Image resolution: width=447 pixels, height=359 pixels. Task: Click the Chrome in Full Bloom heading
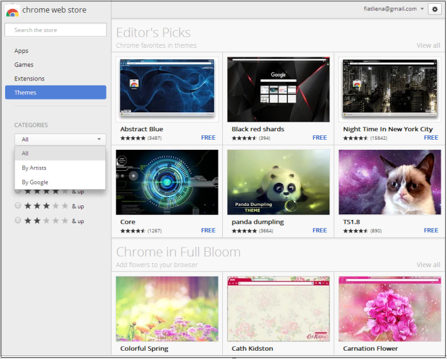point(178,253)
